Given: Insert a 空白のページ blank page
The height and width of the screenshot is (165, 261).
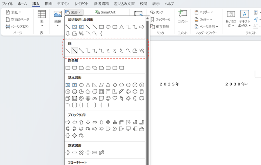Looking at the screenshot, I should point(18,20).
